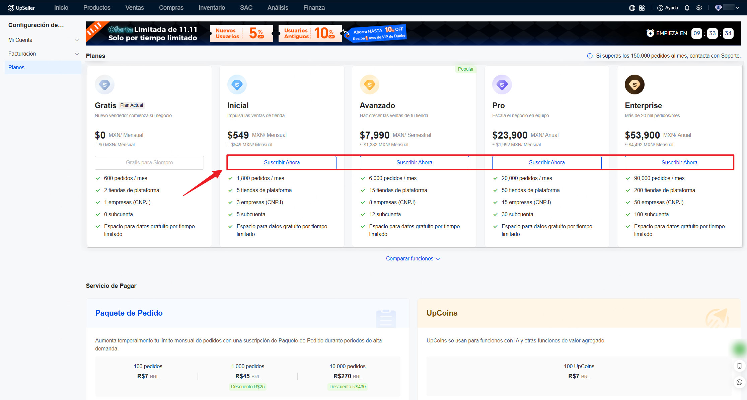Open the Ventas menu
747x400 pixels.
coord(134,7)
